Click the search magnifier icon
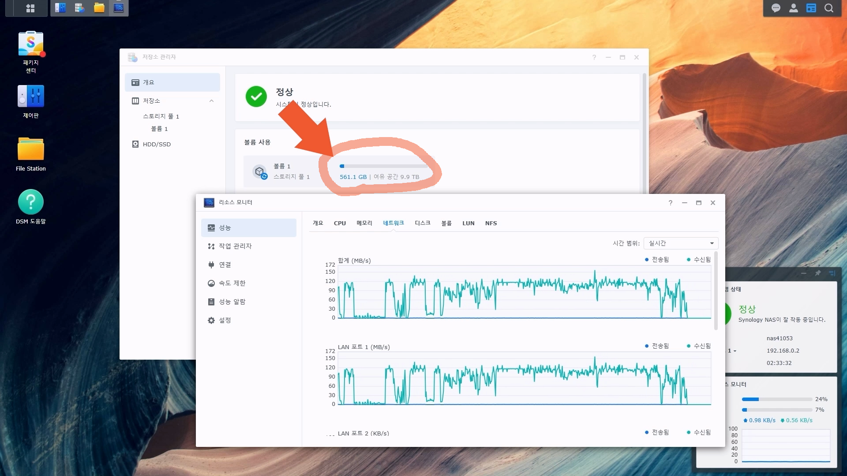Image resolution: width=847 pixels, height=476 pixels. click(x=829, y=8)
